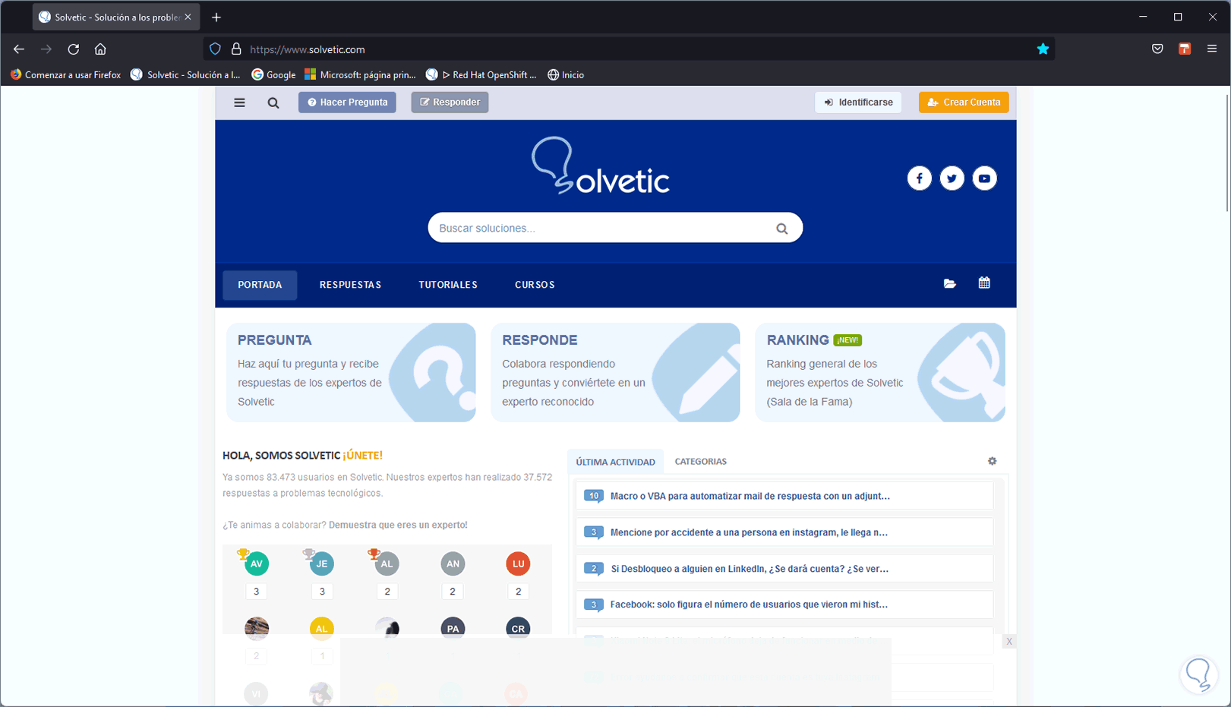Switch to CATEGORIAS tab
Image resolution: width=1231 pixels, height=707 pixels.
[x=700, y=462]
